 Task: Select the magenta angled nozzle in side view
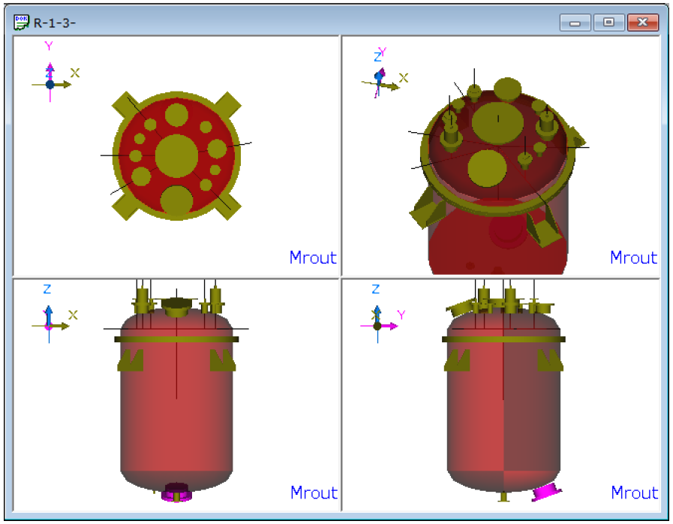[x=546, y=492]
